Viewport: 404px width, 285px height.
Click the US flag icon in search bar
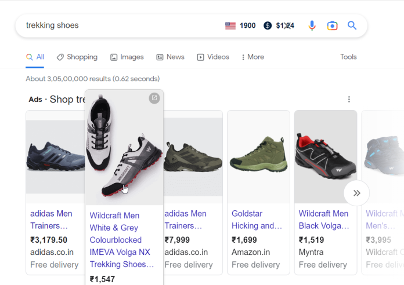pyautogui.click(x=230, y=25)
